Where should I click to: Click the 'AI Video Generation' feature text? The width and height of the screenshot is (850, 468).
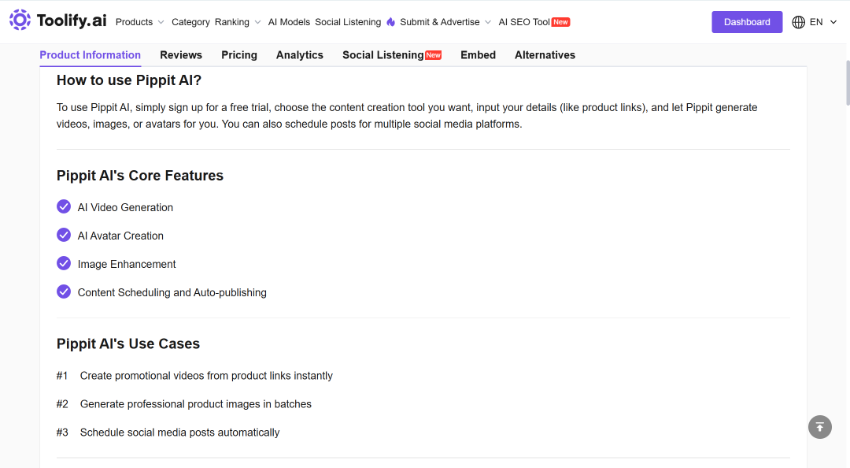[x=125, y=207]
